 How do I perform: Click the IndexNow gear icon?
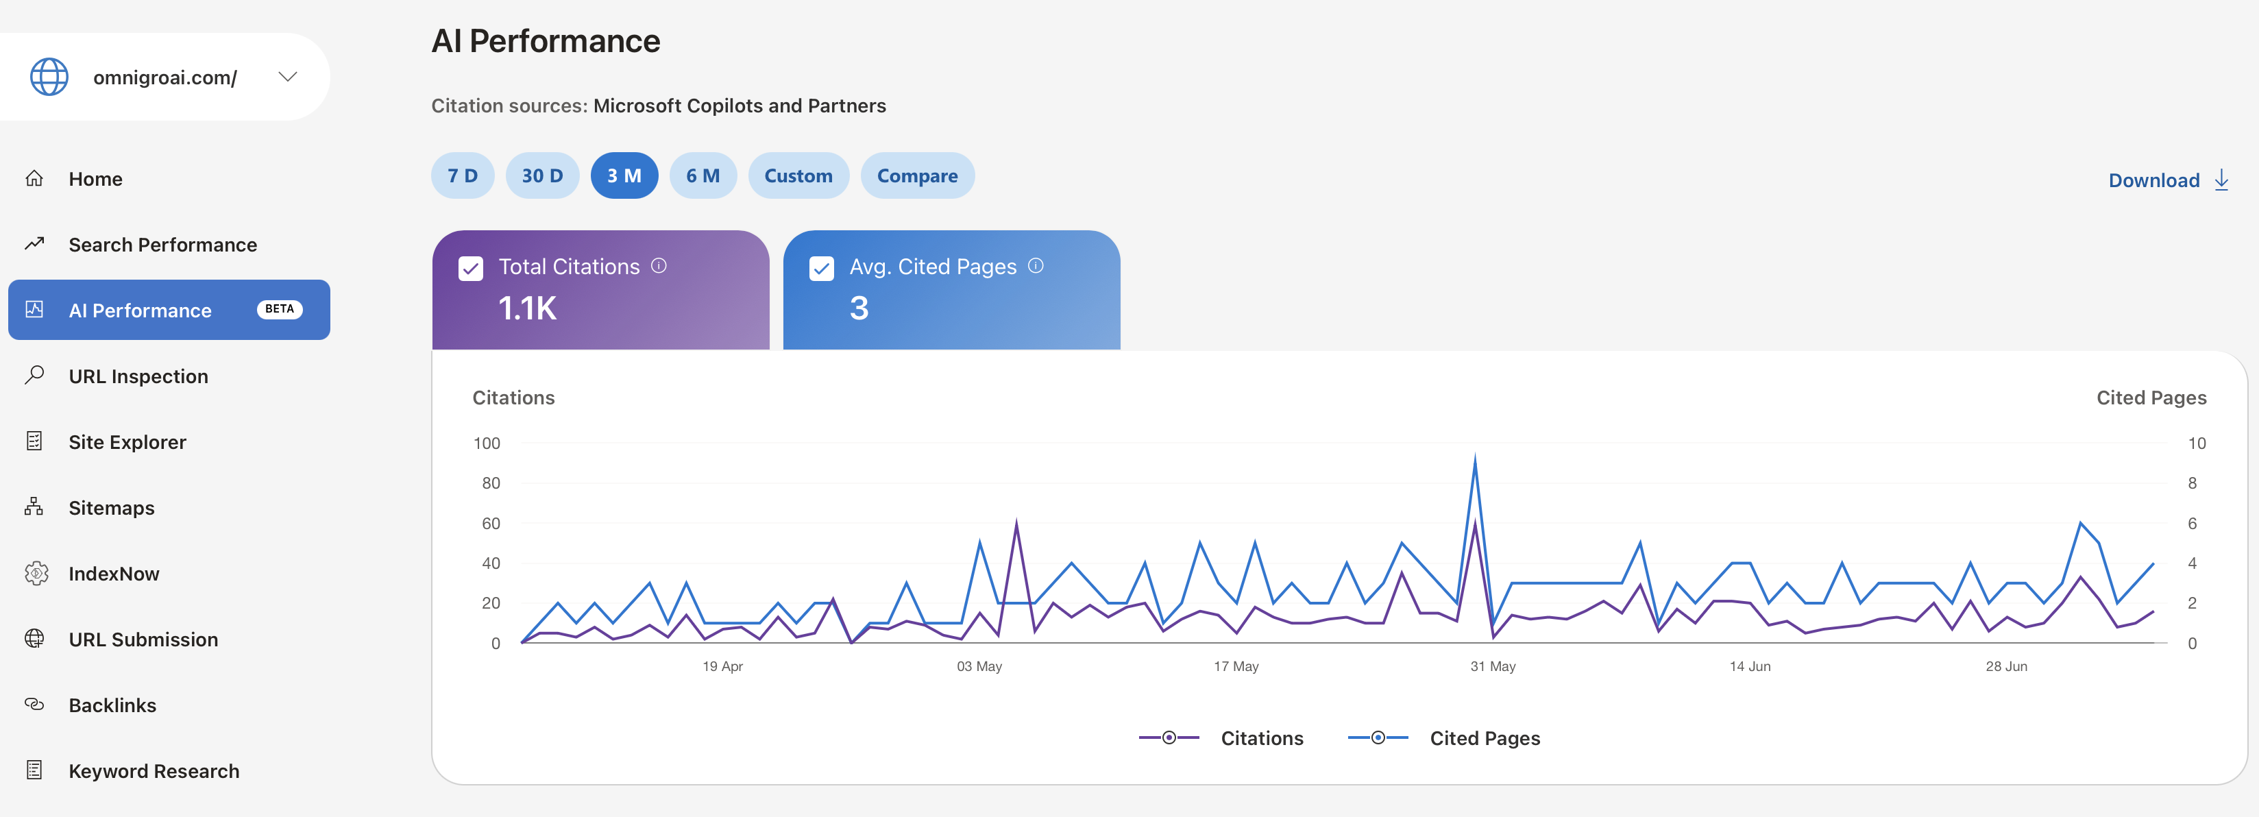coord(36,573)
